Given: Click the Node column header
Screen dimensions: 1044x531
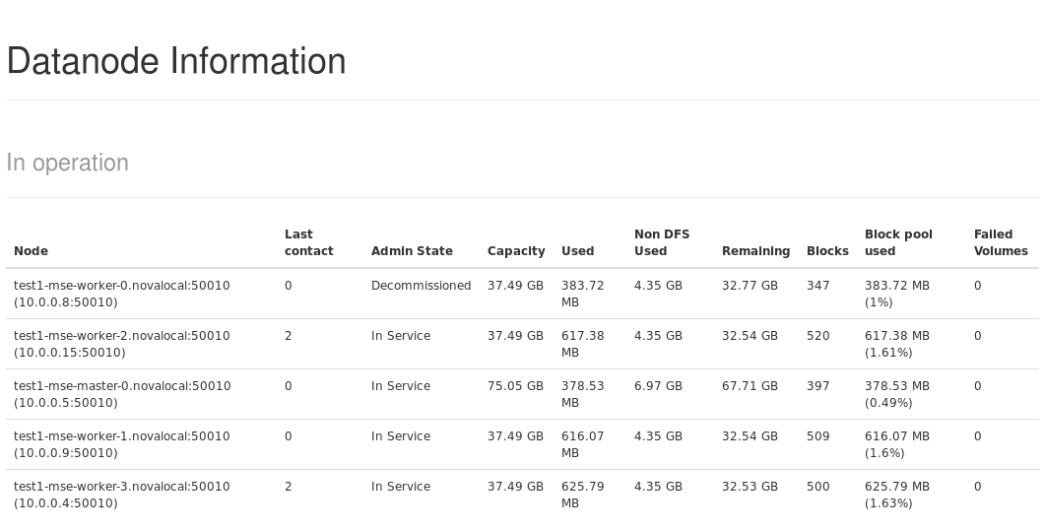Looking at the screenshot, I should [x=31, y=251].
